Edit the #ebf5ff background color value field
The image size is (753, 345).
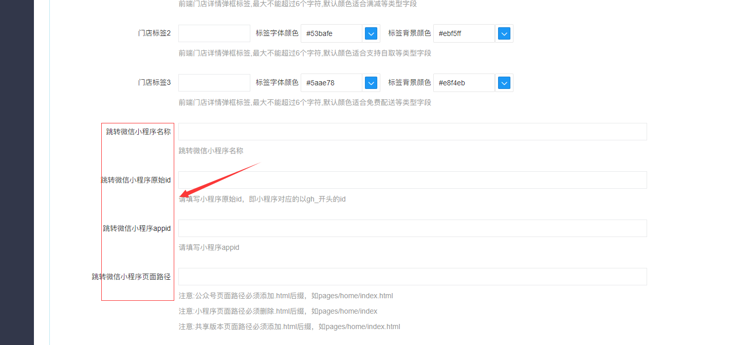click(x=464, y=33)
